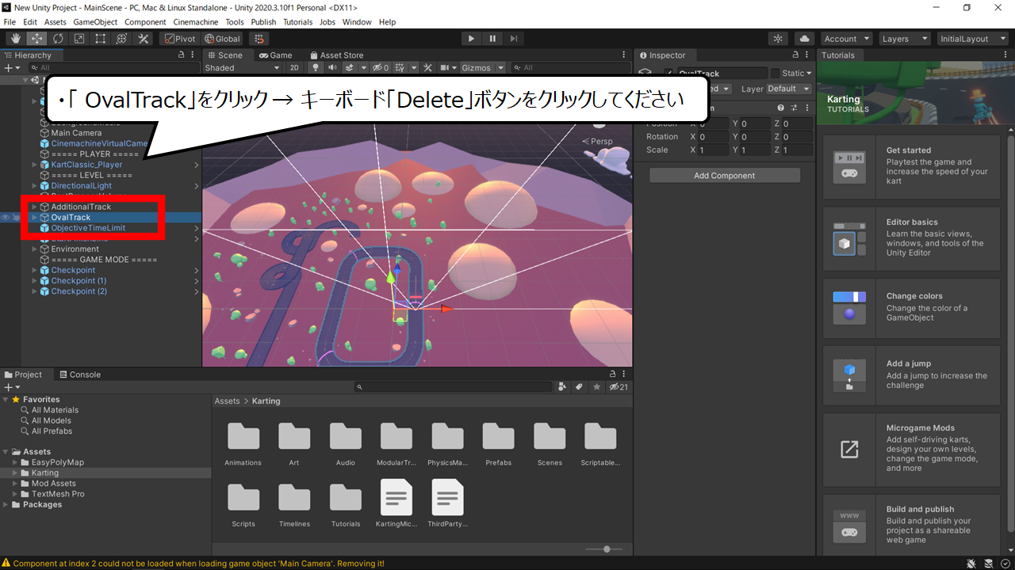Click Search by Label icon in Project
The height and width of the screenshot is (570, 1015).
[579, 387]
